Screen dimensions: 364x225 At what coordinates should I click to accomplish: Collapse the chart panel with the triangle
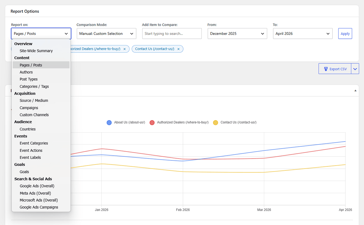pyautogui.click(x=356, y=91)
